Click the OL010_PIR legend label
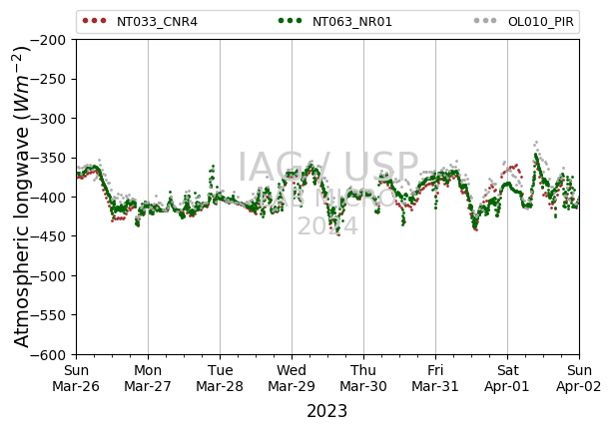This screenshot has width=612, height=431. 540,22
